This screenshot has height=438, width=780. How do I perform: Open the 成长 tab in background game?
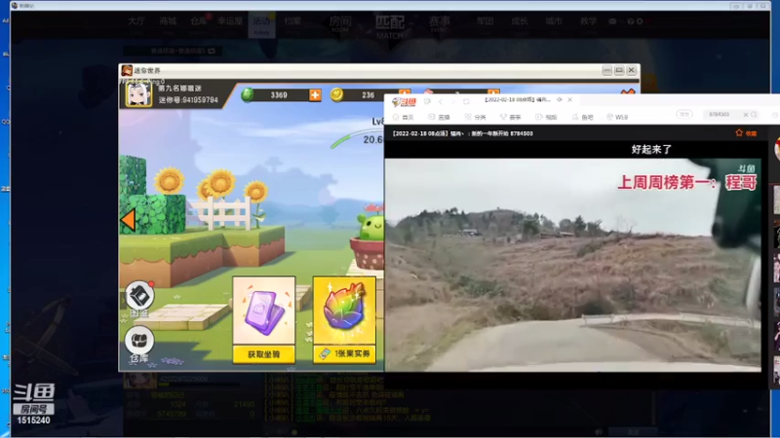(x=520, y=23)
